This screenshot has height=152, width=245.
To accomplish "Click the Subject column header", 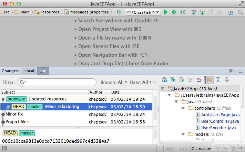I will click(x=44, y=92).
